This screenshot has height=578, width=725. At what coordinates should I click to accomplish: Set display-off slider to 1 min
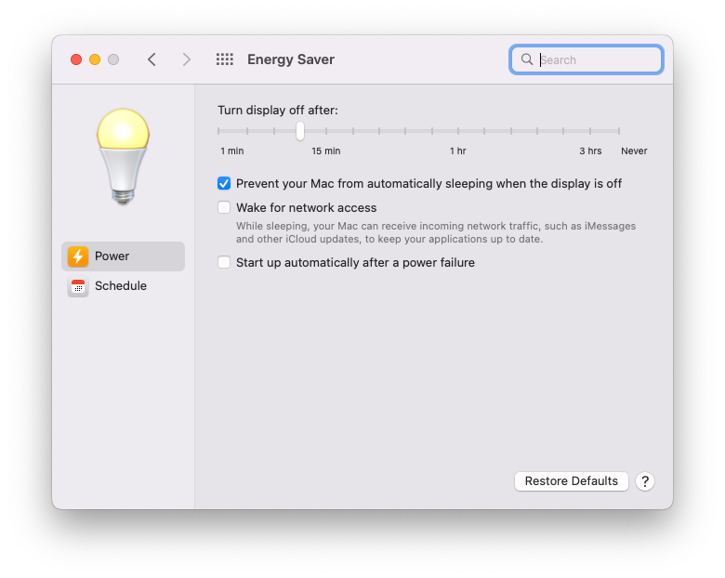pos(218,131)
